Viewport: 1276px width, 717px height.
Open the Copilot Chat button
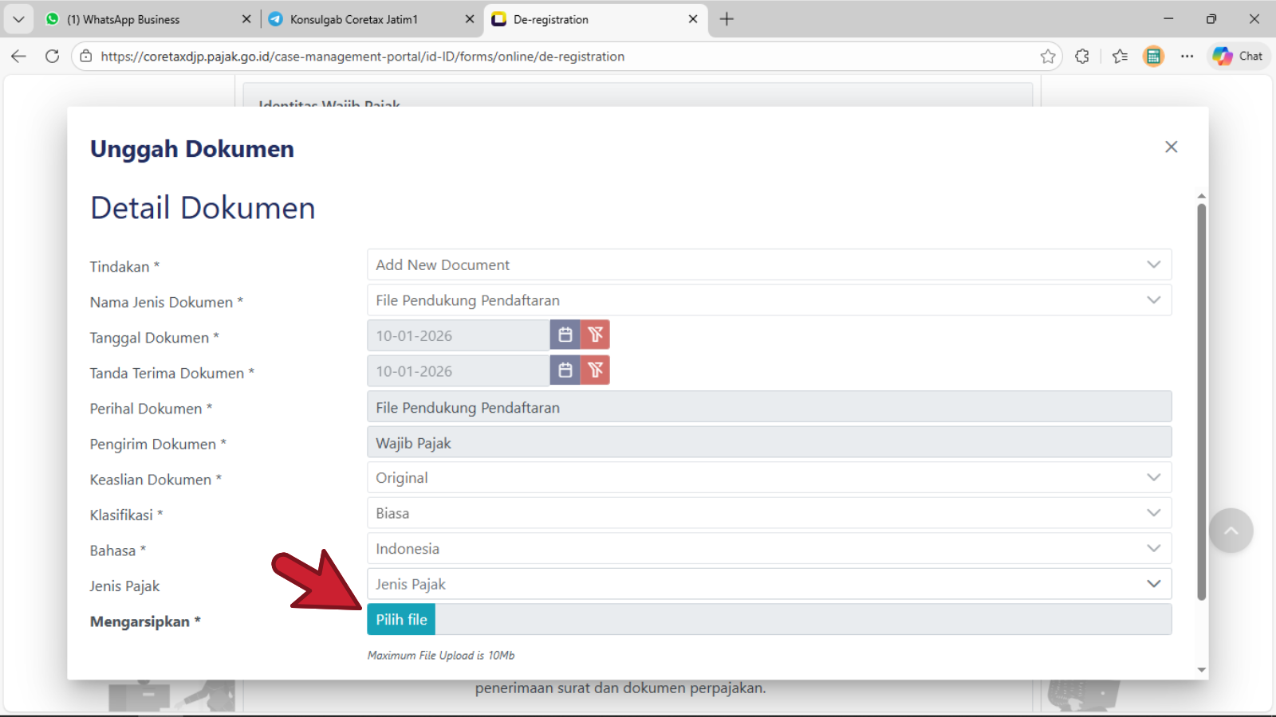click(x=1239, y=57)
